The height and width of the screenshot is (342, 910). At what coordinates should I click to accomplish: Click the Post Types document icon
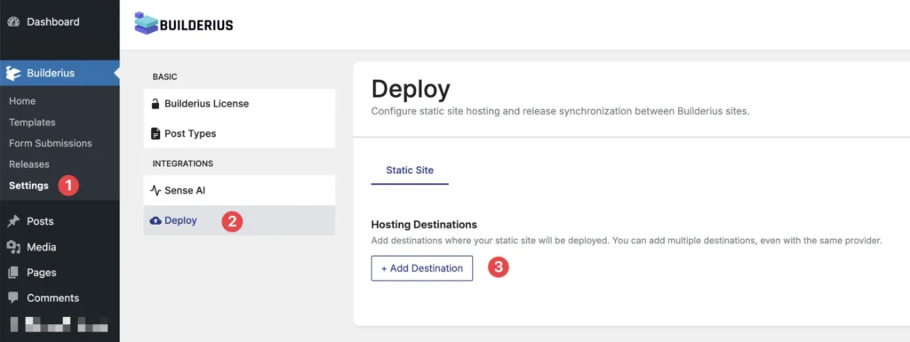(155, 133)
